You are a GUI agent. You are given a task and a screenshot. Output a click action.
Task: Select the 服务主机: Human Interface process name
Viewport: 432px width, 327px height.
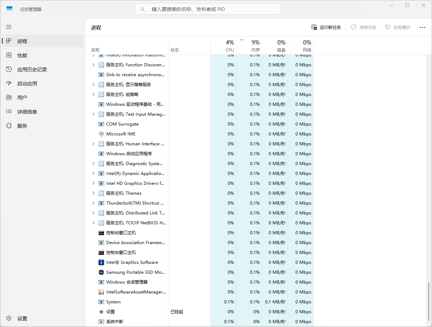pyautogui.click(x=135, y=144)
